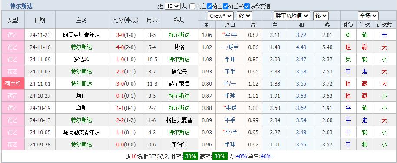
Task: Click the 大 40% value in the summary
Action: pos(242,156)
